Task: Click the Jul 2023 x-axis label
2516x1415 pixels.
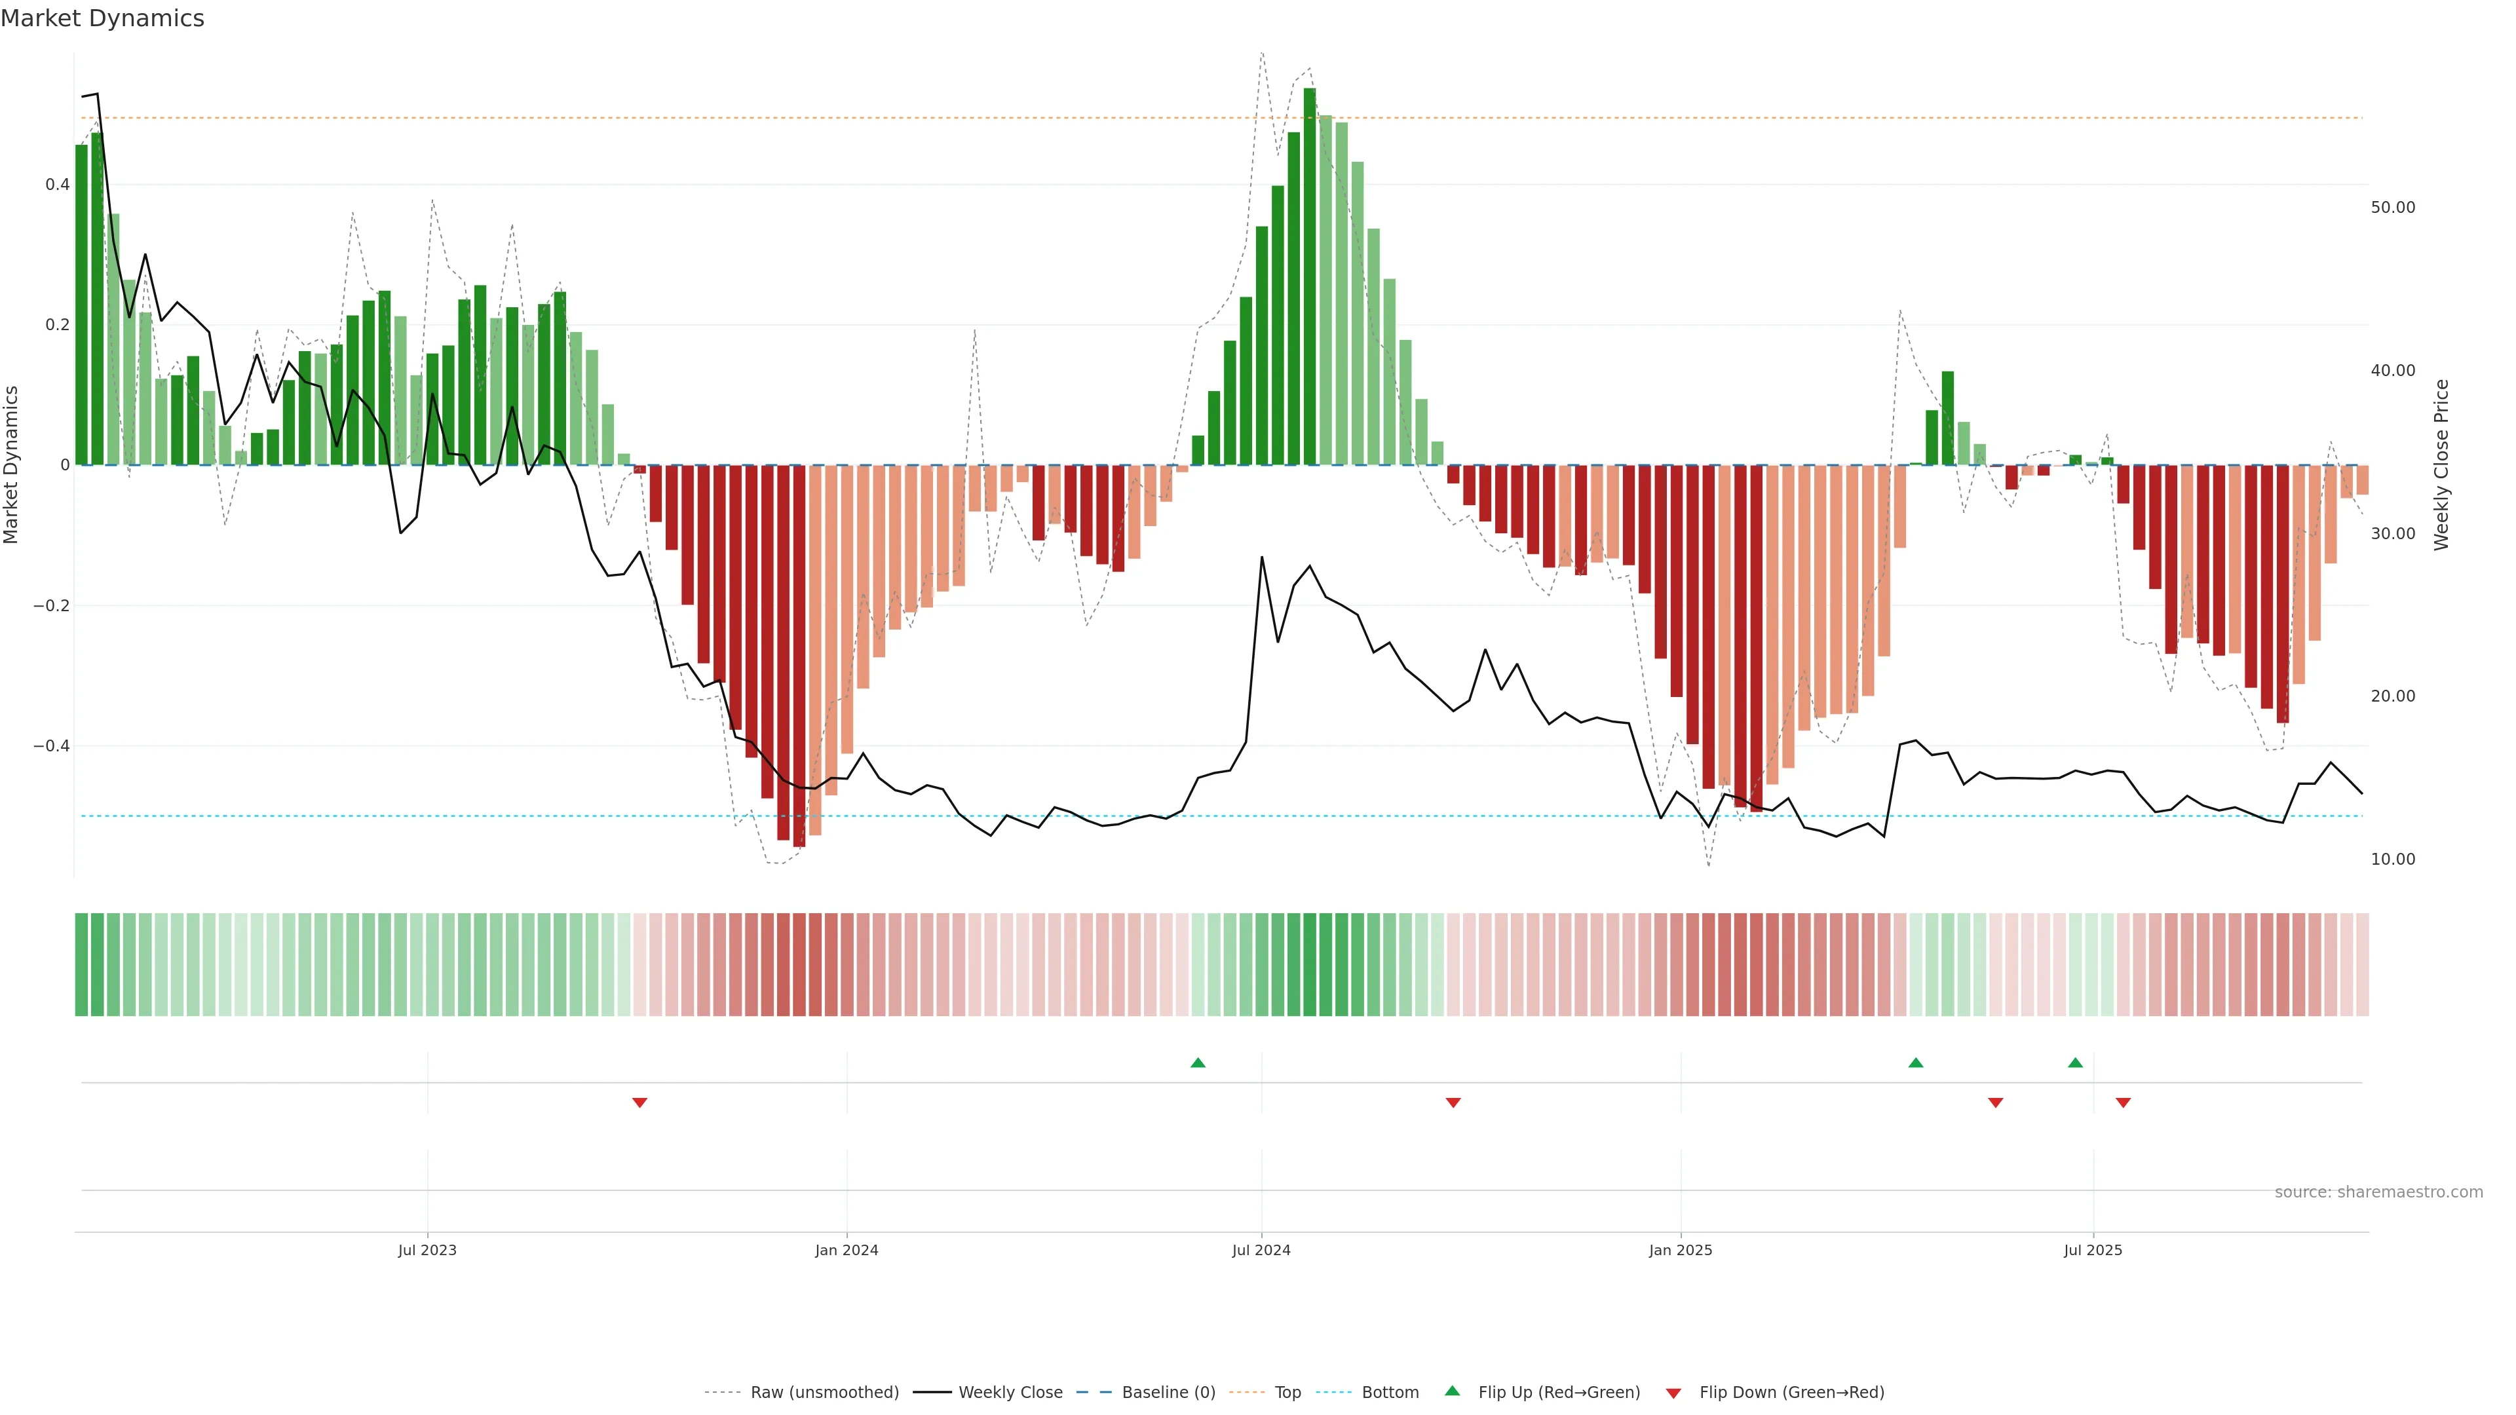Action: (x=427, y=1250)
